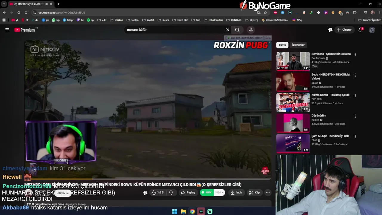This screenshot has width=382, height=215.
Task: Open the ABP extension icon
Action: click(275, 13)
